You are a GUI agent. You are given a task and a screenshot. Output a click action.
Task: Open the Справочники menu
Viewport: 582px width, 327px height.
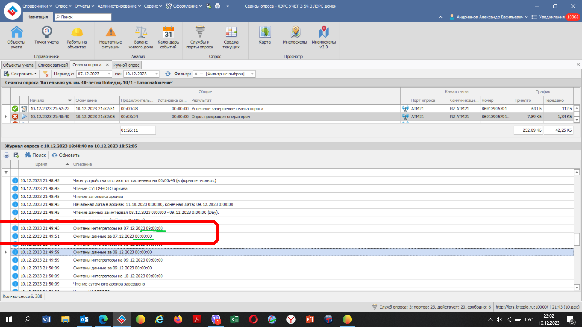(x=37, y=6)
